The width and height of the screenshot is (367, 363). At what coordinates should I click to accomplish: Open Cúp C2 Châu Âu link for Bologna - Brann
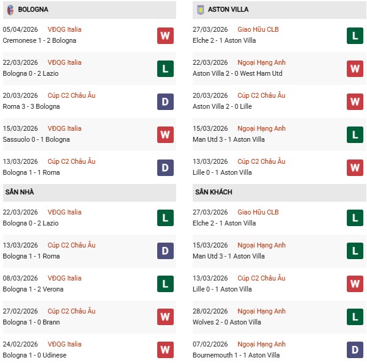pos(71,311)
